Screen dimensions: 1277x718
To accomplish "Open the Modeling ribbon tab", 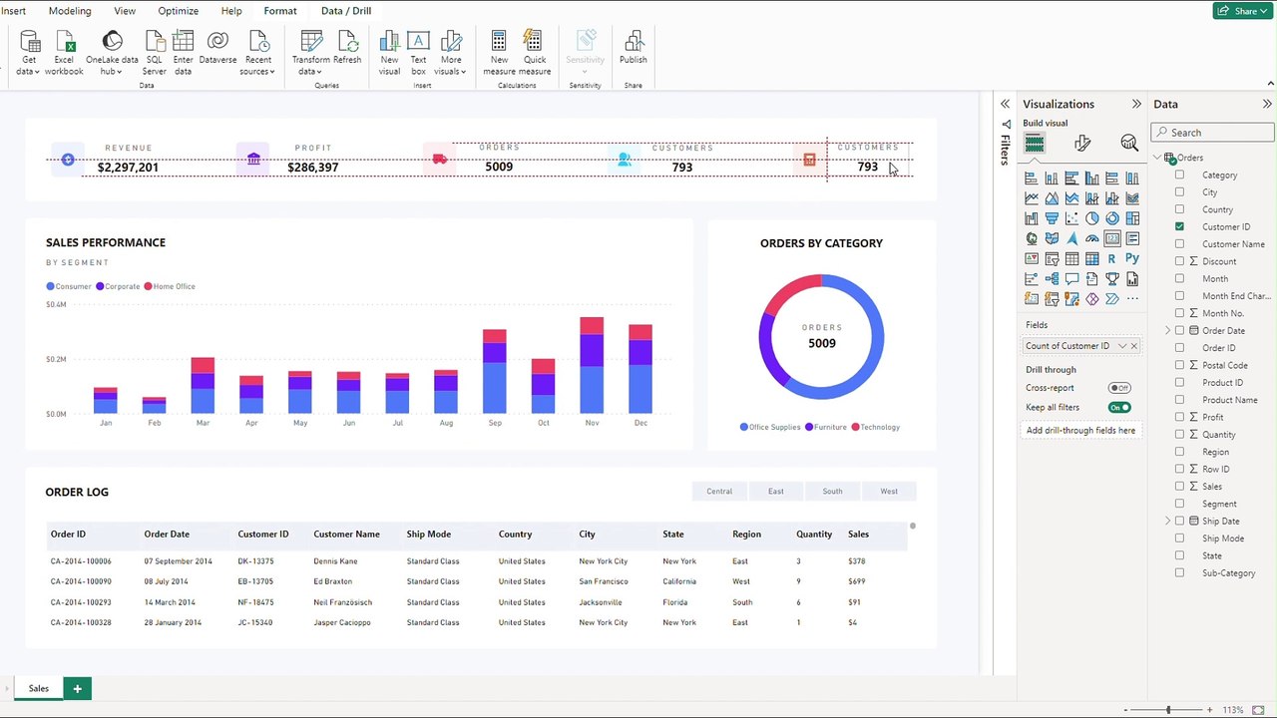I will 70,11.
